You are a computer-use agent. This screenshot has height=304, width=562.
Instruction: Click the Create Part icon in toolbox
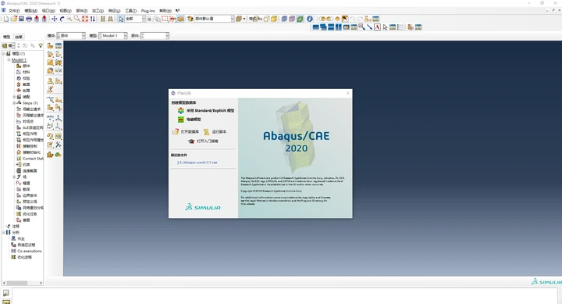[x=50, y=45]
